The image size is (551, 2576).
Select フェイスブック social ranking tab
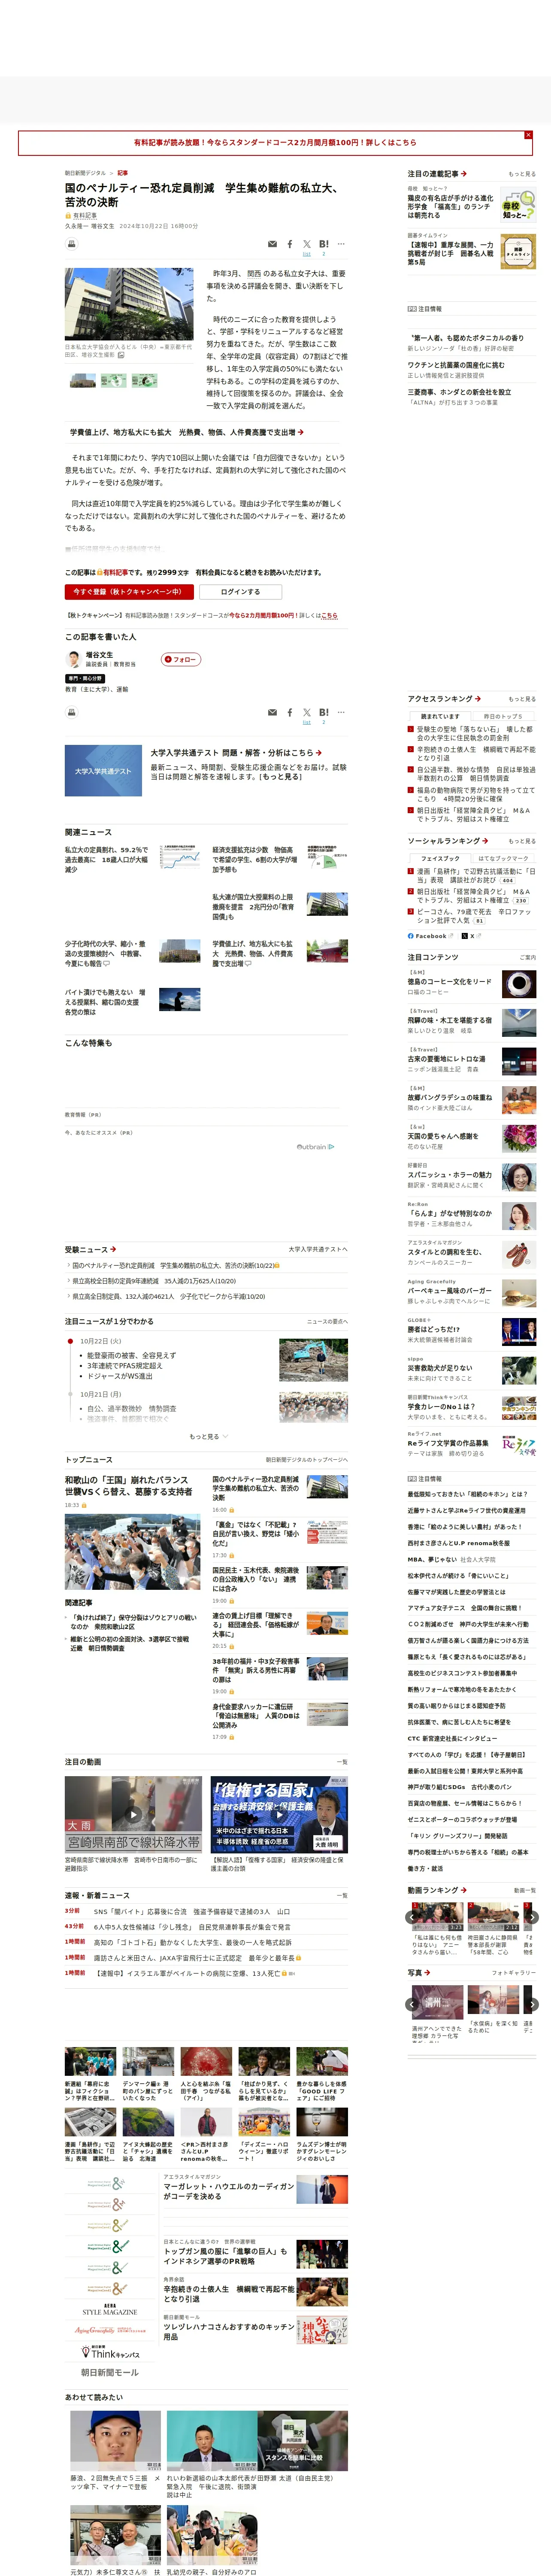pyautogui.click(x=440, y=858)
